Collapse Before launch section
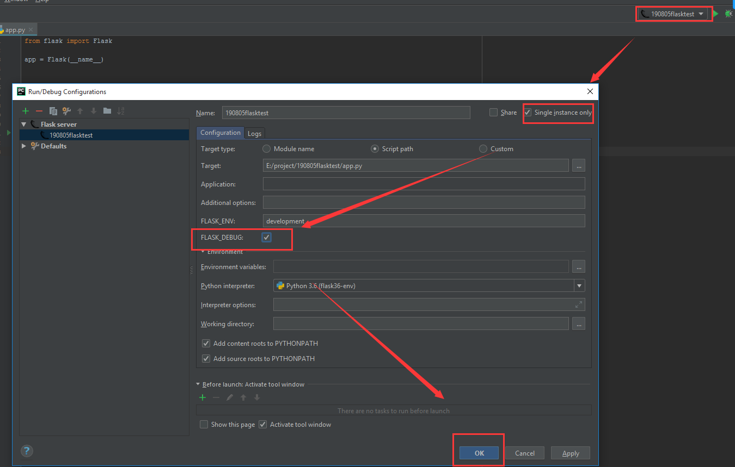Image resolution: width=735 pixels, height=467 pixels. [198, 384]
